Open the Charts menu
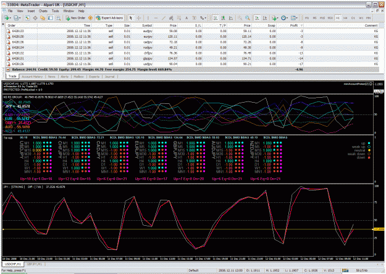The height and width of the screenshot is (274, 386). [43, 11]
